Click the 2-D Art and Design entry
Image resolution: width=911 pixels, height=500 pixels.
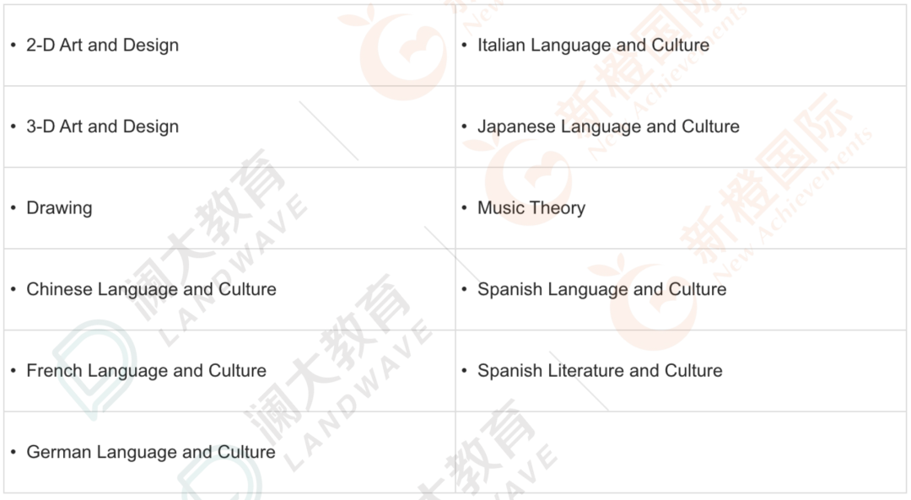click(102, 46)
